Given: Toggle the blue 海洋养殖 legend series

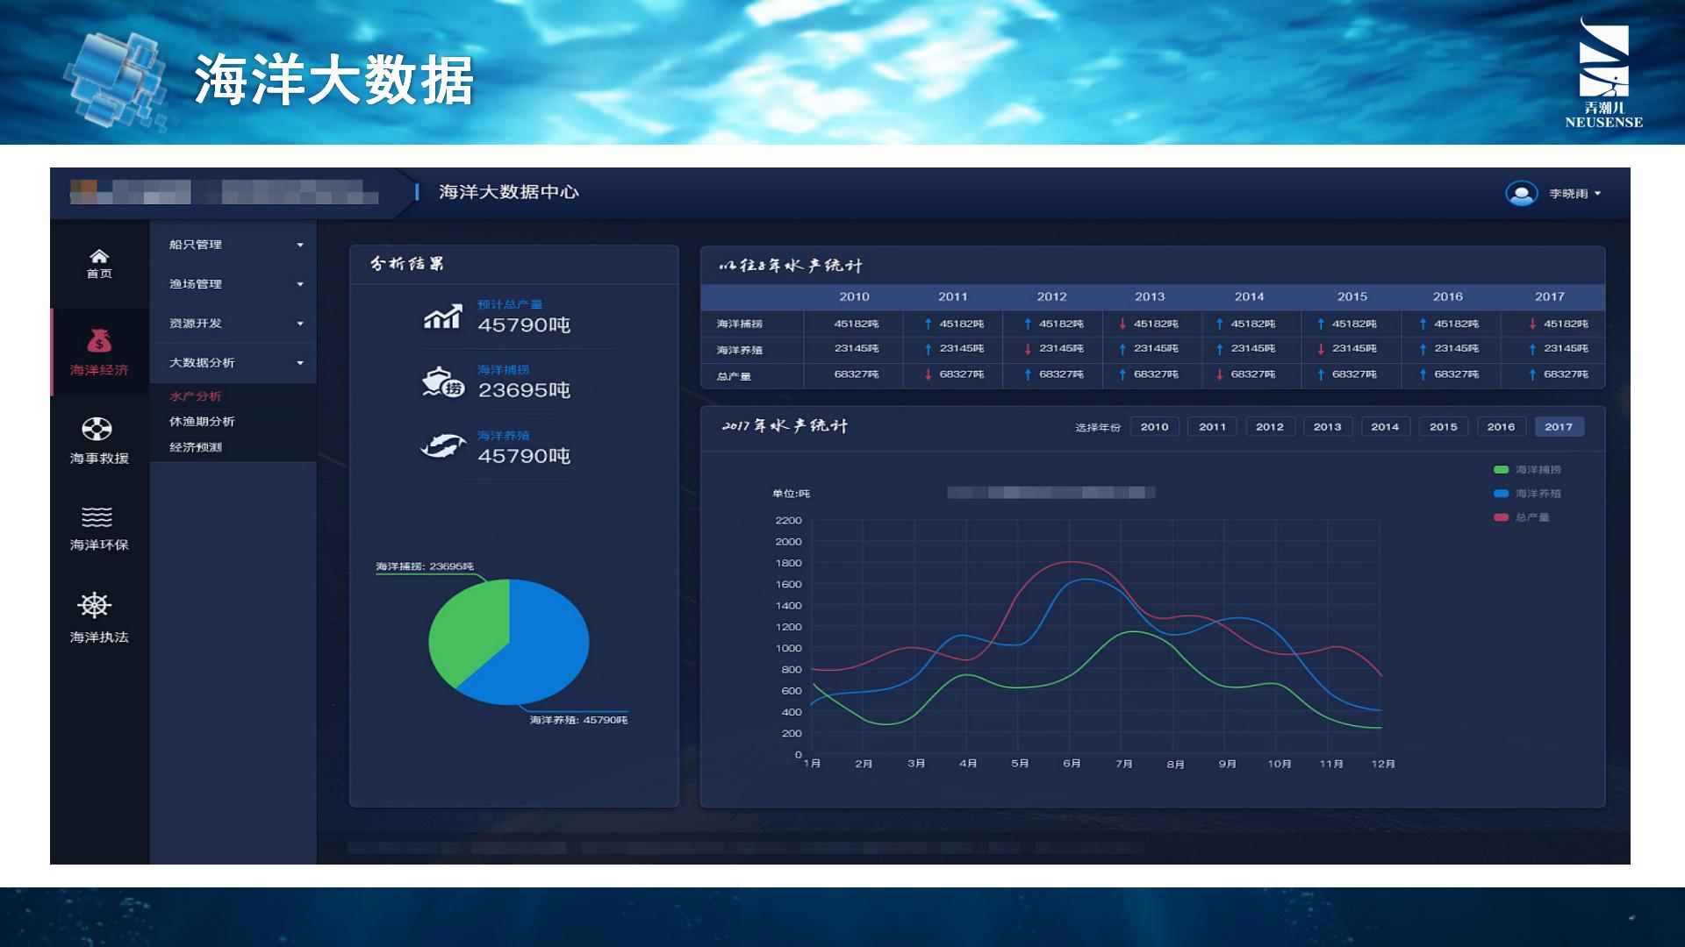Looking at the screenshot, I should point(1502,494).
